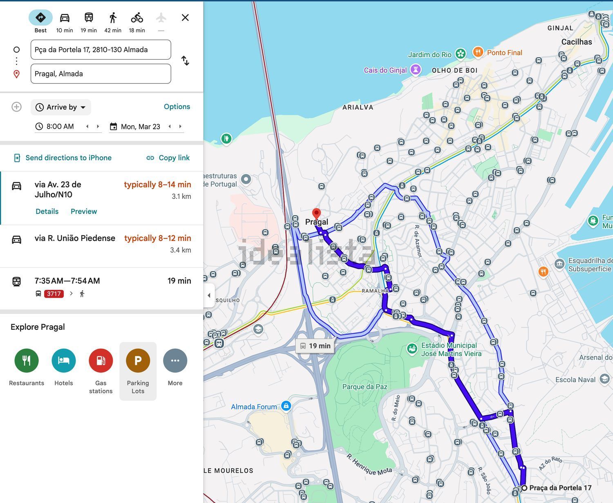Viewport: 613px width, 503px height.
Task: Add another destination with plus icon
Action: (16, 107)
